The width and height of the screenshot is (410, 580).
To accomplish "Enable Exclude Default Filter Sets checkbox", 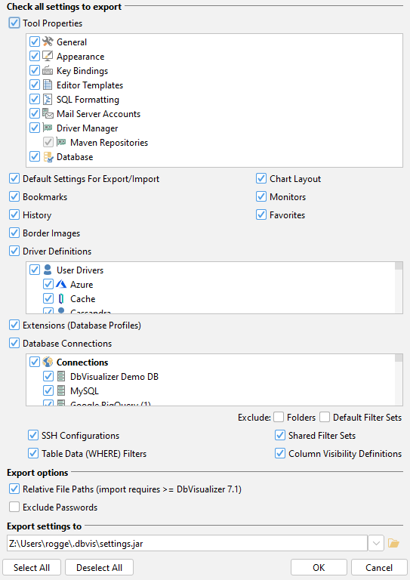I will (325, 417).
